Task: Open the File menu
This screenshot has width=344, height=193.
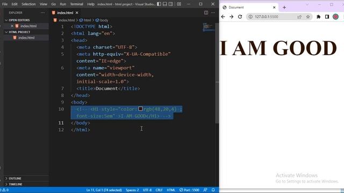Action: coord(5,4)
